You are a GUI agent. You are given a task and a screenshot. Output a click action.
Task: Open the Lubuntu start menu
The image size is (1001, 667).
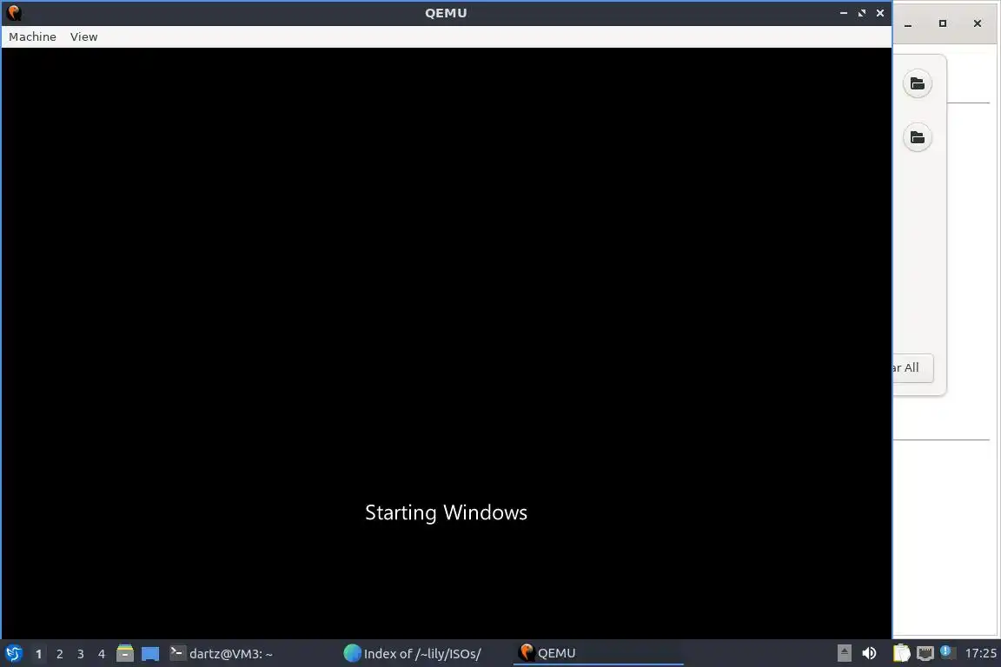13,654
